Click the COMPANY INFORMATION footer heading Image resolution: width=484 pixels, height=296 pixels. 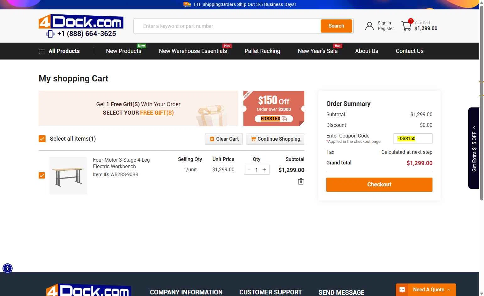186,292
